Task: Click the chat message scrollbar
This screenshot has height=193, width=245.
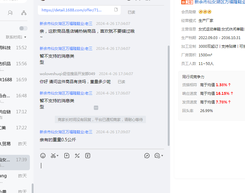Action: [168, 95]
